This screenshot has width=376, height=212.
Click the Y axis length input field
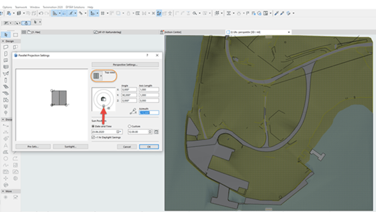[149, 95]
